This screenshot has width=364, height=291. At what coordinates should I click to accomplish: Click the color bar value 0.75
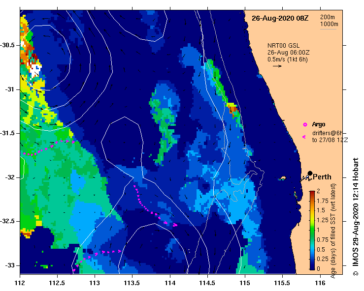323,239
